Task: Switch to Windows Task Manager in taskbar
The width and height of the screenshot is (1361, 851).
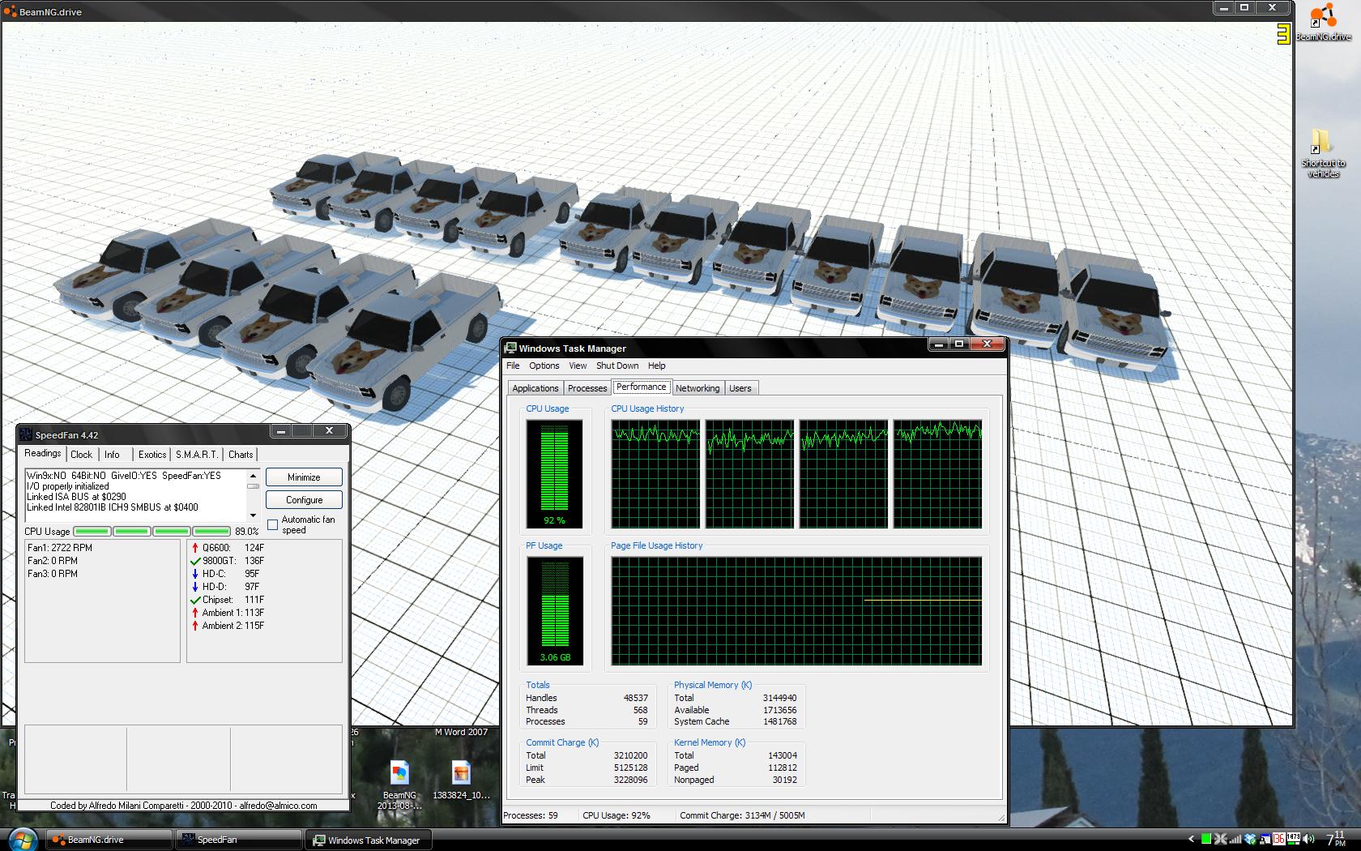Action: pyautogui.click(x=369, y=840)
